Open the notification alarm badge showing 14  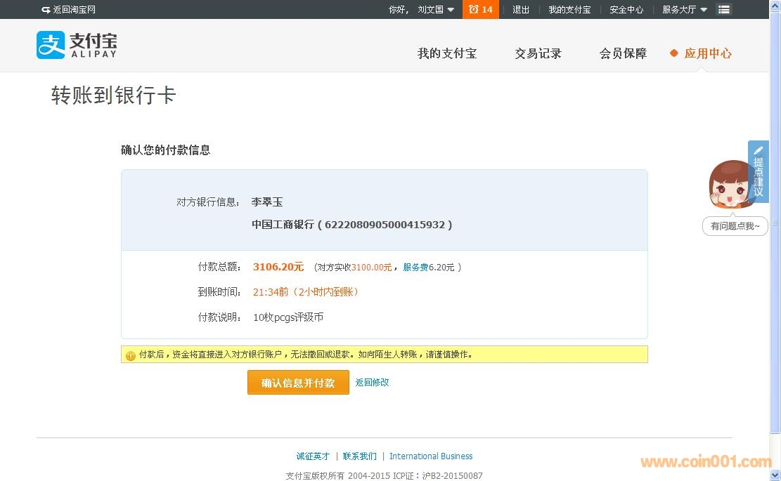pyautogui.click(x=481, y=10)
